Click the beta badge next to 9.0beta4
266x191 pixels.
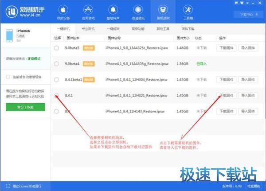[89, 64]
